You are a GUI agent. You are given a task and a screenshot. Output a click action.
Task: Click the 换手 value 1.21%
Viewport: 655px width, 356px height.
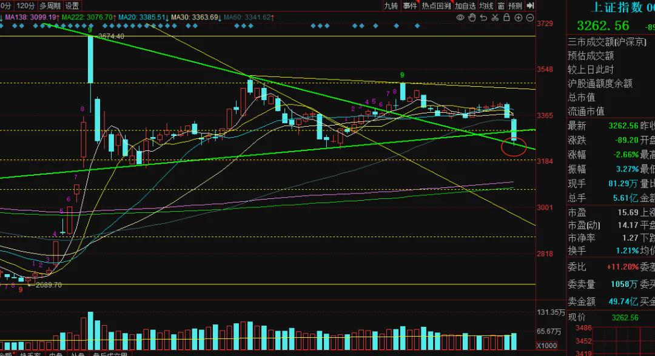[x=627, y=250]
